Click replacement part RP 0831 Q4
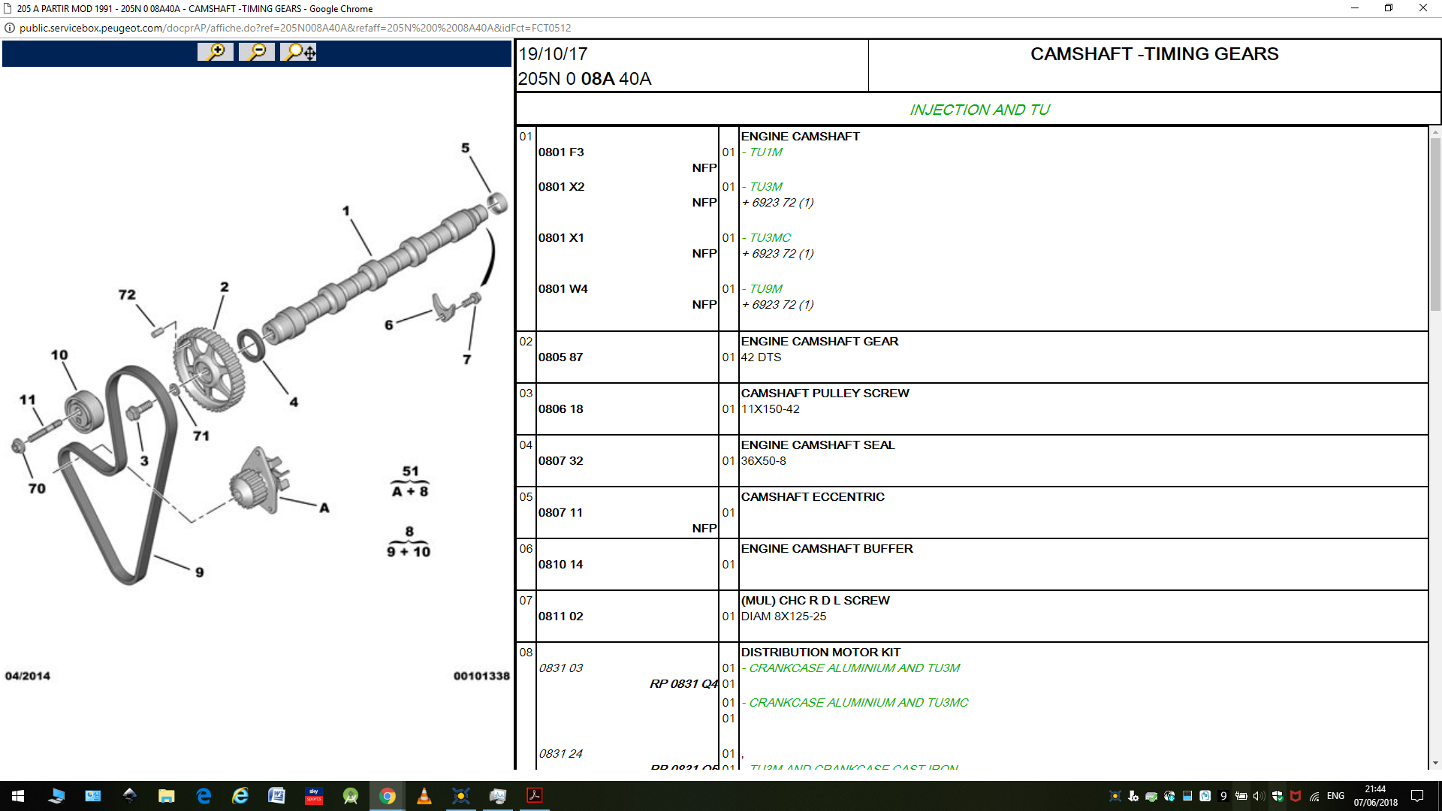Viewport: 1442px width, 811px height. (x=683, y=684)
